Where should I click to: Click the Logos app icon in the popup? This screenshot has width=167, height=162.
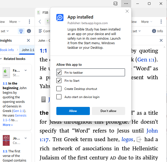pos(60,18)
